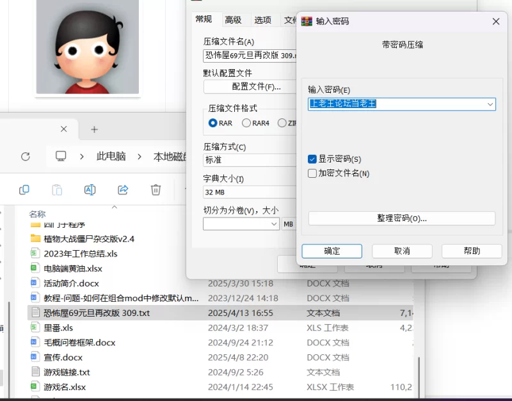Enable the 加密文件名 checkbox
Screen dimensions: 512x401
pyautogui.click(x=312, y=173)
